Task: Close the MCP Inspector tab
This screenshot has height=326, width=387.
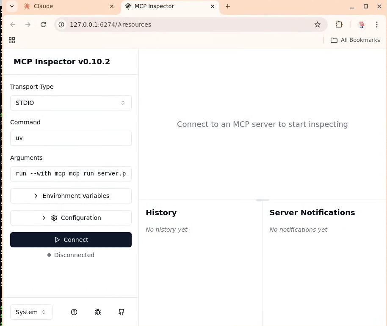Action: (213, 6)
